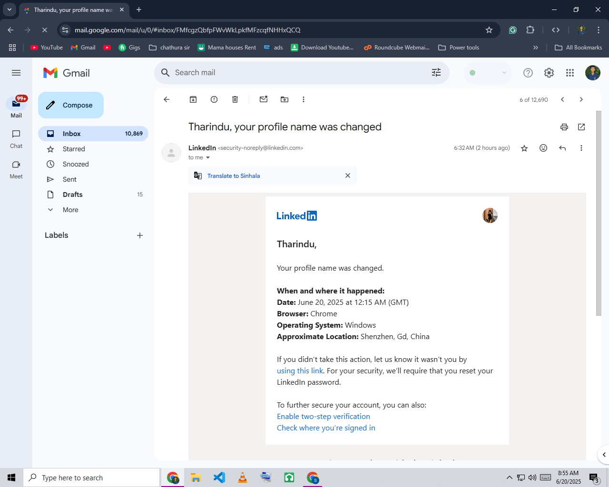Open the Sent folder
Viewport: 609px width, 487px height.
coord(93,179)
